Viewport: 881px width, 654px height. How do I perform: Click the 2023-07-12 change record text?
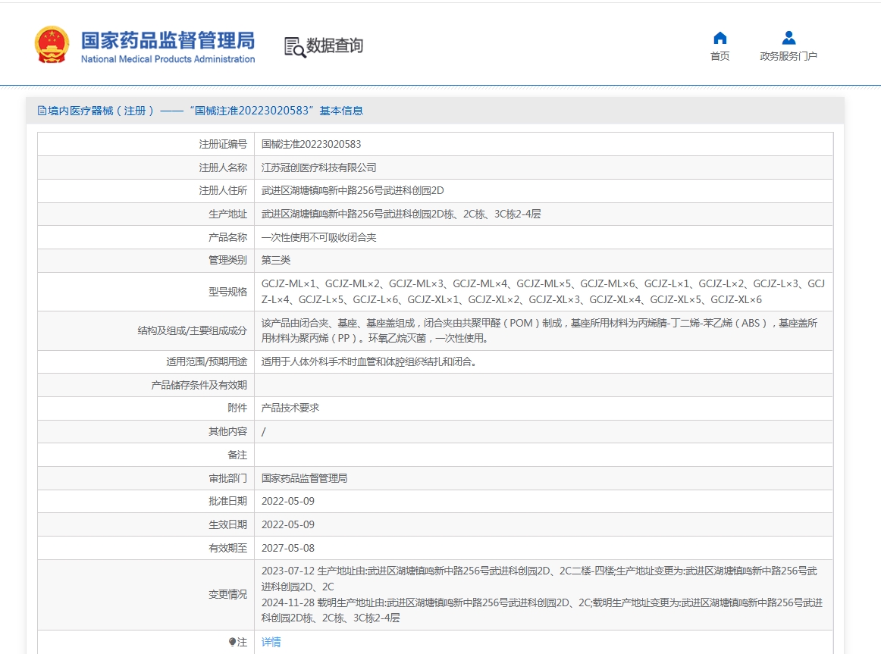(x=539, y=579)
